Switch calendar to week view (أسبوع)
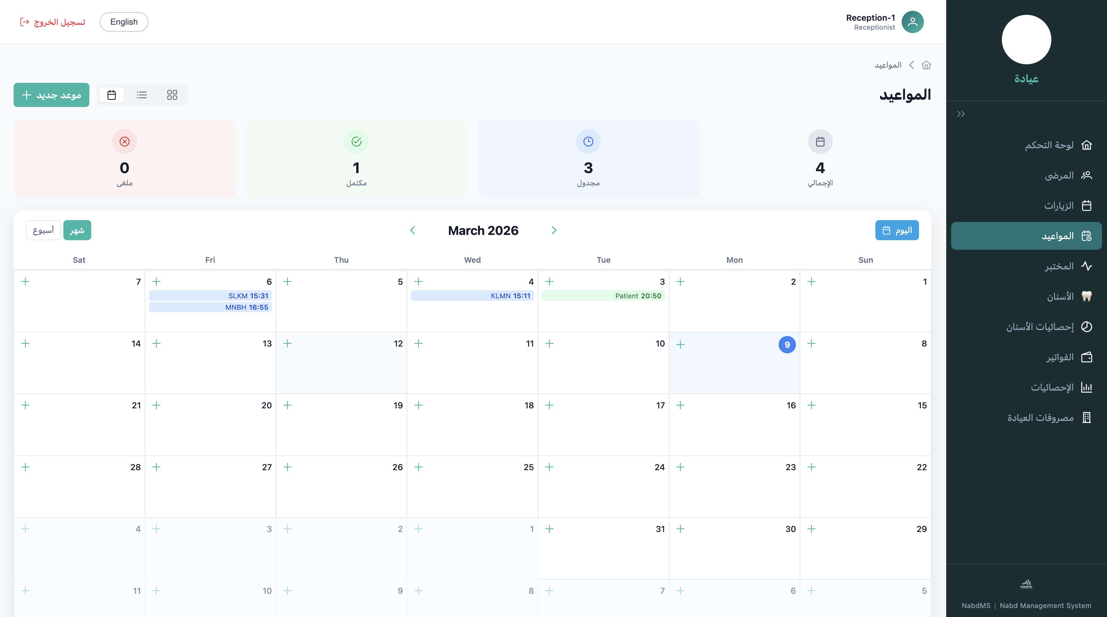Image resolution: width=1107 pixels, height=617 pixels. coord(43,230)
